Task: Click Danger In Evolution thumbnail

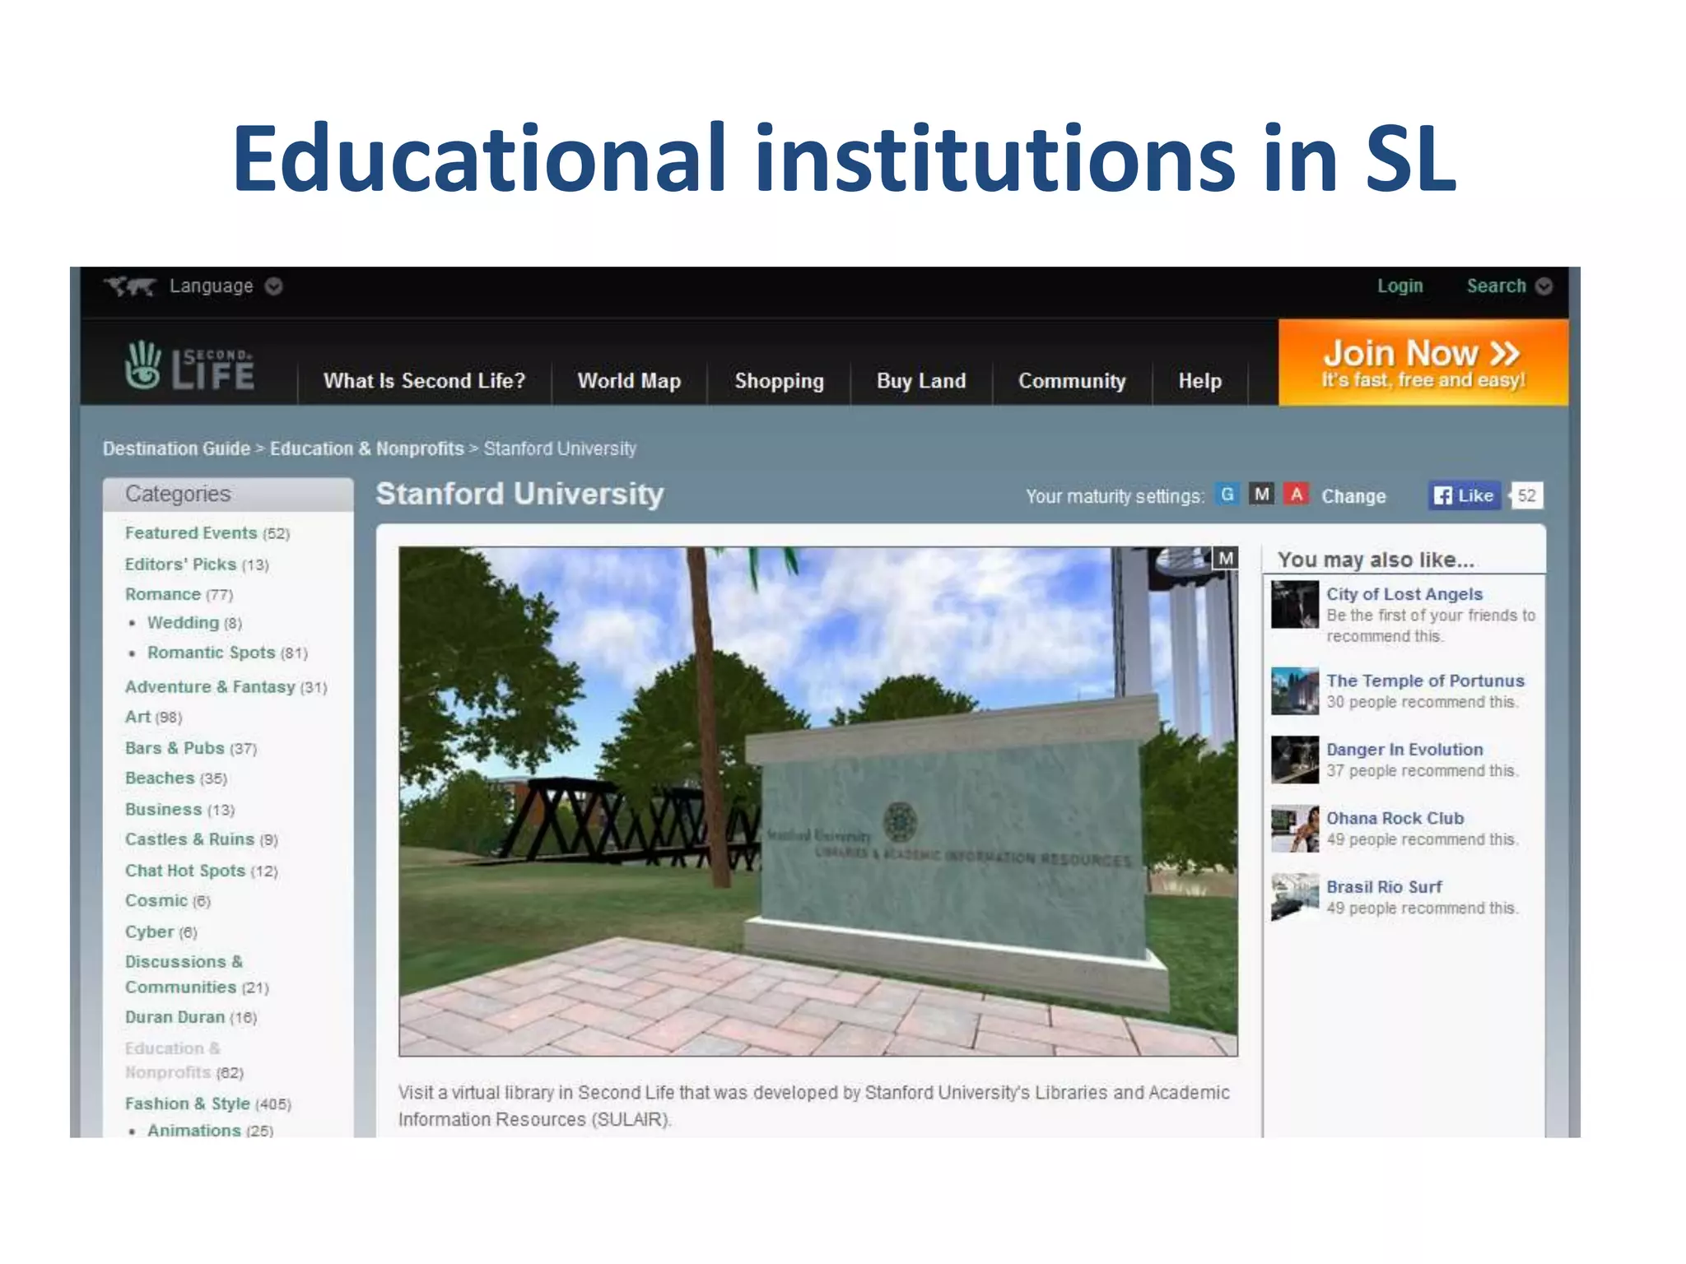Action: (x=1295, y=760)
